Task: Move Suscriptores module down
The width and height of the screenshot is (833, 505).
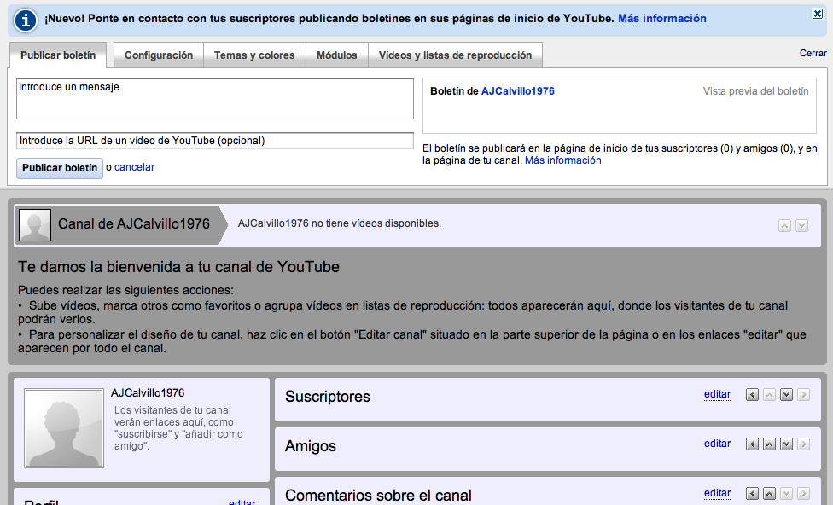Action: tap(786, 395)
